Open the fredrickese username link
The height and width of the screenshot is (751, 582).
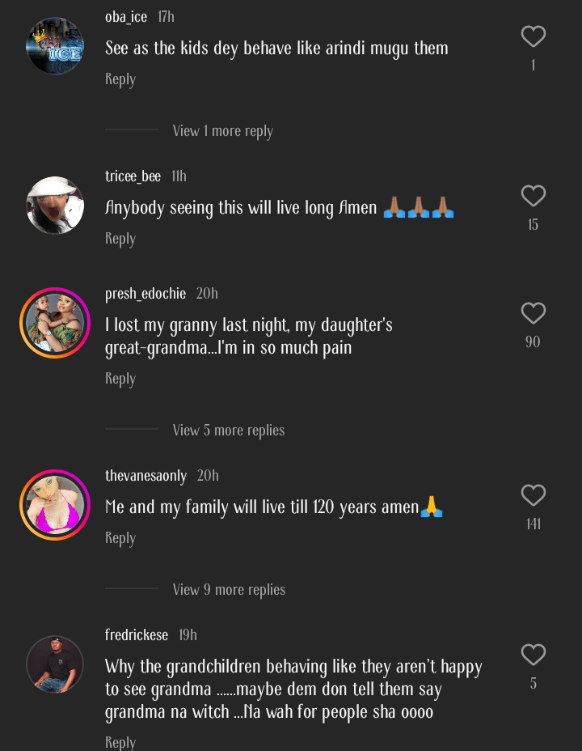(x=137, y=635)
